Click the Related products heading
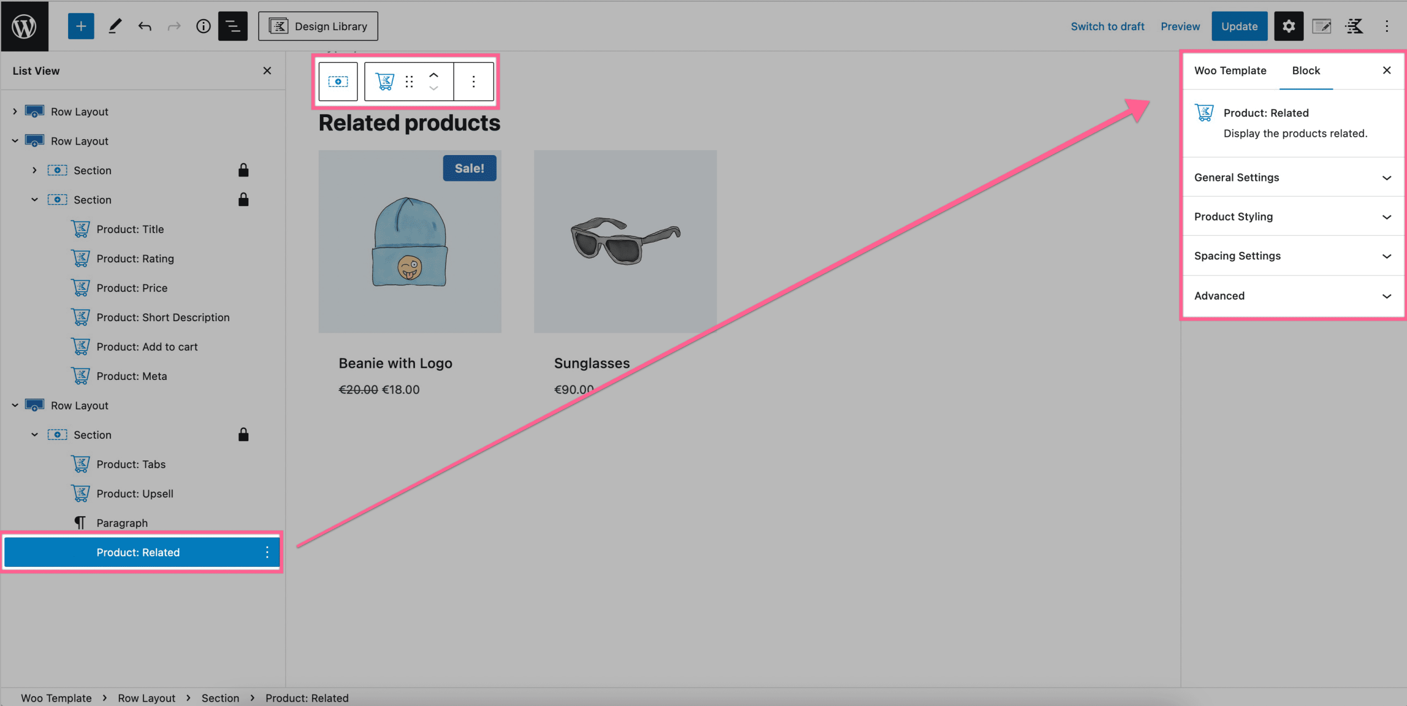1407x706 pixels. [409, 123]
